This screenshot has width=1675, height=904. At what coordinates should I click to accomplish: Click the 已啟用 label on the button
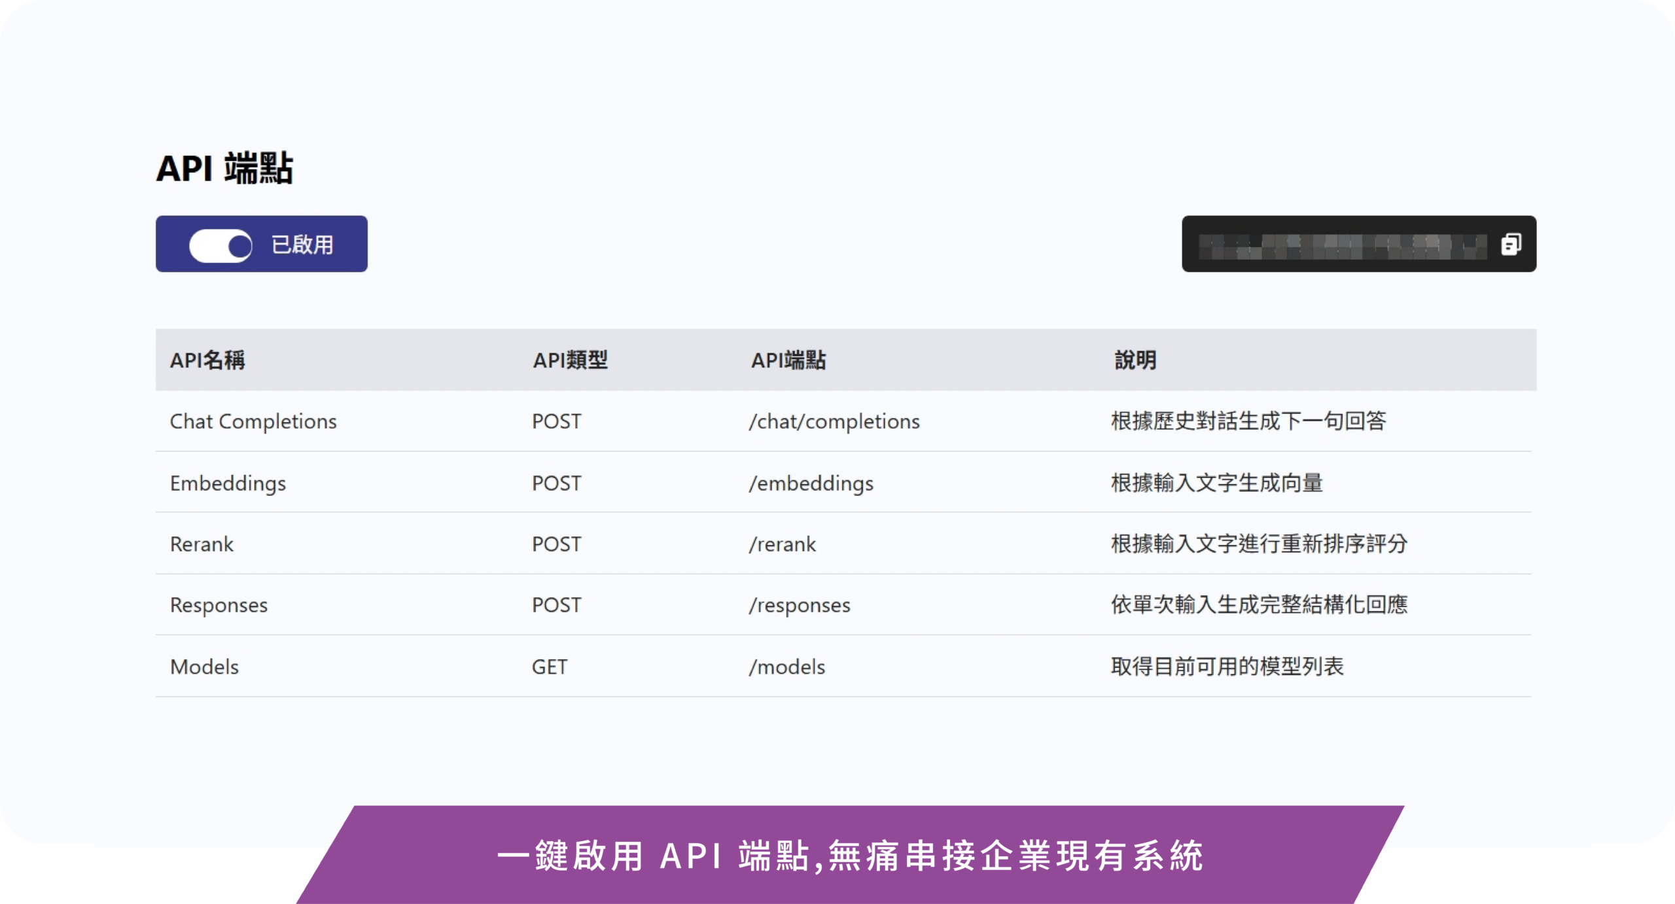pos(302,245)
